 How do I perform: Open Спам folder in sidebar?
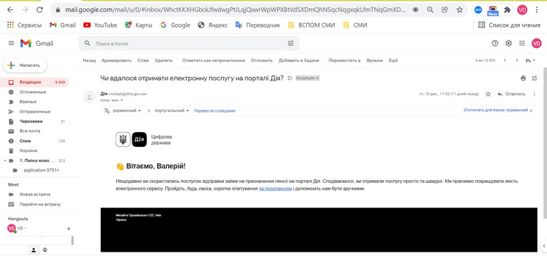(x=25, y=141)
